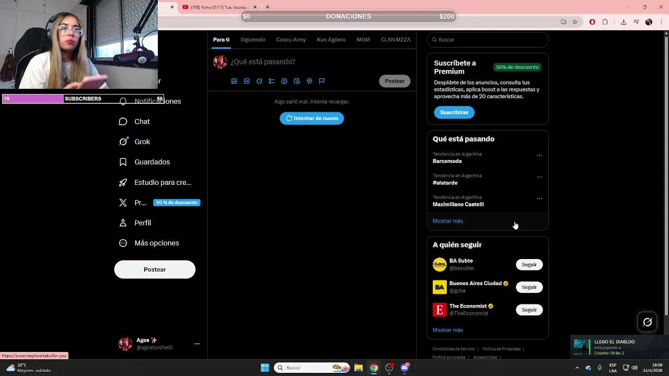Click Windows taskbar Buscar search box

tap(312, 368)
